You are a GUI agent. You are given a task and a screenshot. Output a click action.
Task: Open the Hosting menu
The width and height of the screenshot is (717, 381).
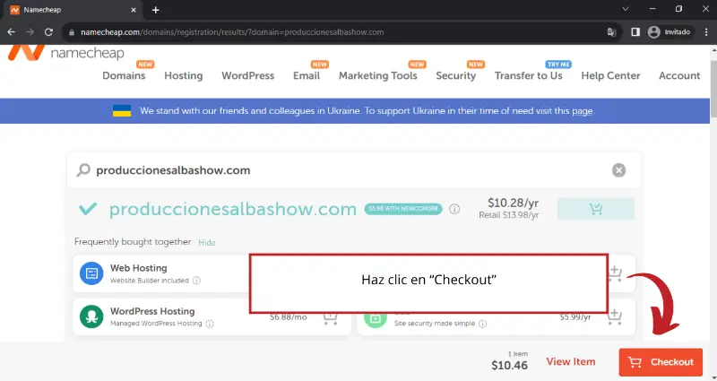point(184,75)
